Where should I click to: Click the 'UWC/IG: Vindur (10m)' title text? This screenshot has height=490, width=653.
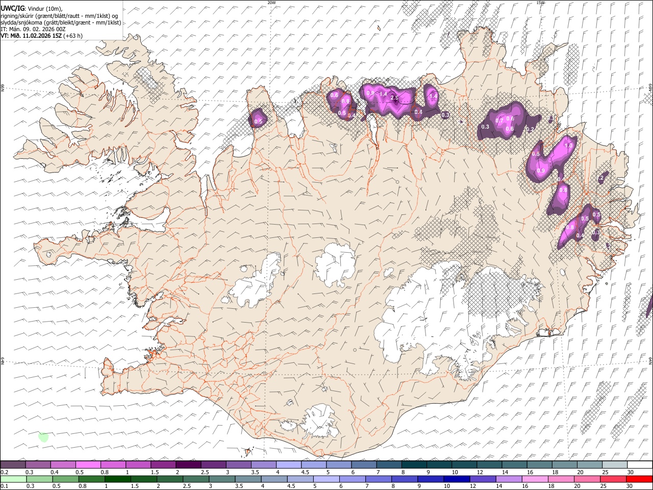click(31, 8)
